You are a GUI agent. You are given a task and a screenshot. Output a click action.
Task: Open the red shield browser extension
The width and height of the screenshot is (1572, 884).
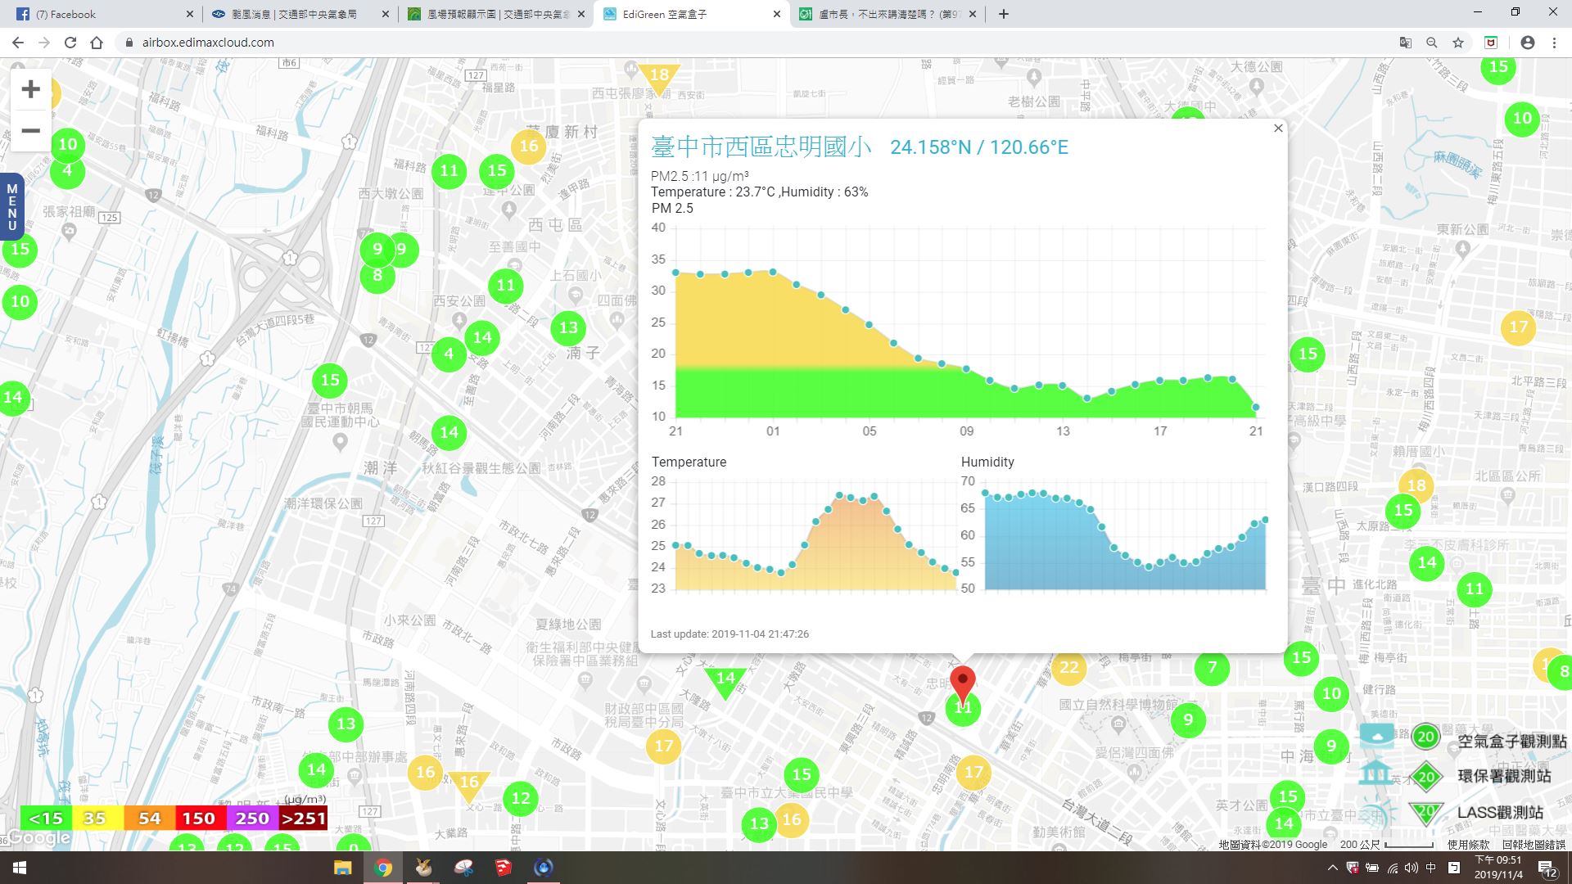coord(1491,43)
